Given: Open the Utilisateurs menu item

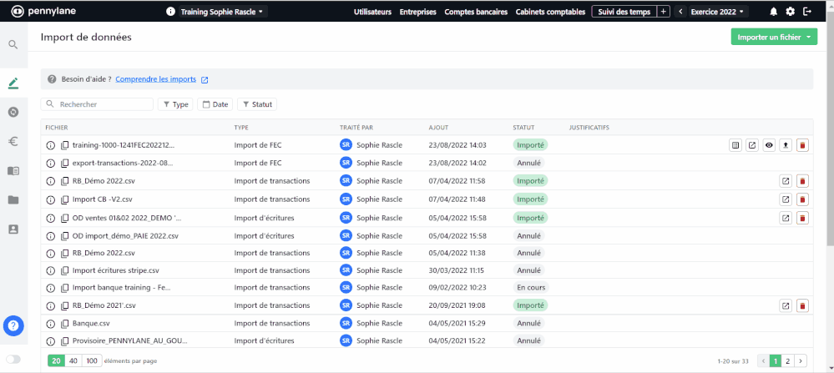Looking at the screenshot, I should tap(372, 13).
